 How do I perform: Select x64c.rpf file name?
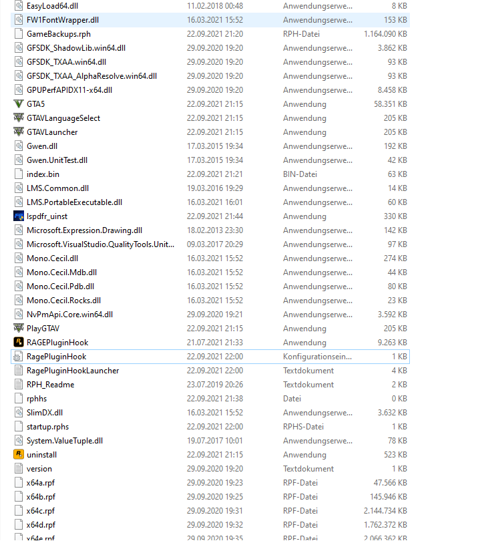pyautogui.click(x=41, y=511)
